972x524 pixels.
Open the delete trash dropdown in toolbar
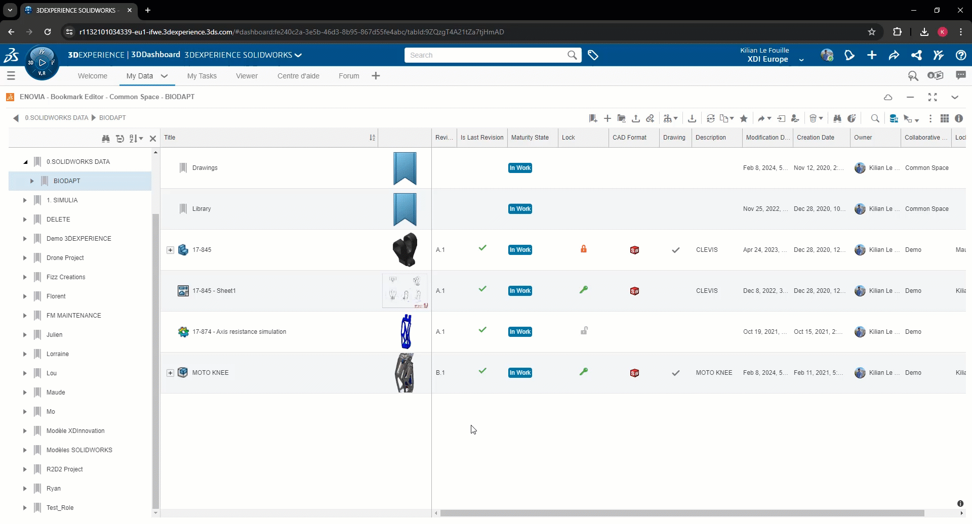pos(816,118)
